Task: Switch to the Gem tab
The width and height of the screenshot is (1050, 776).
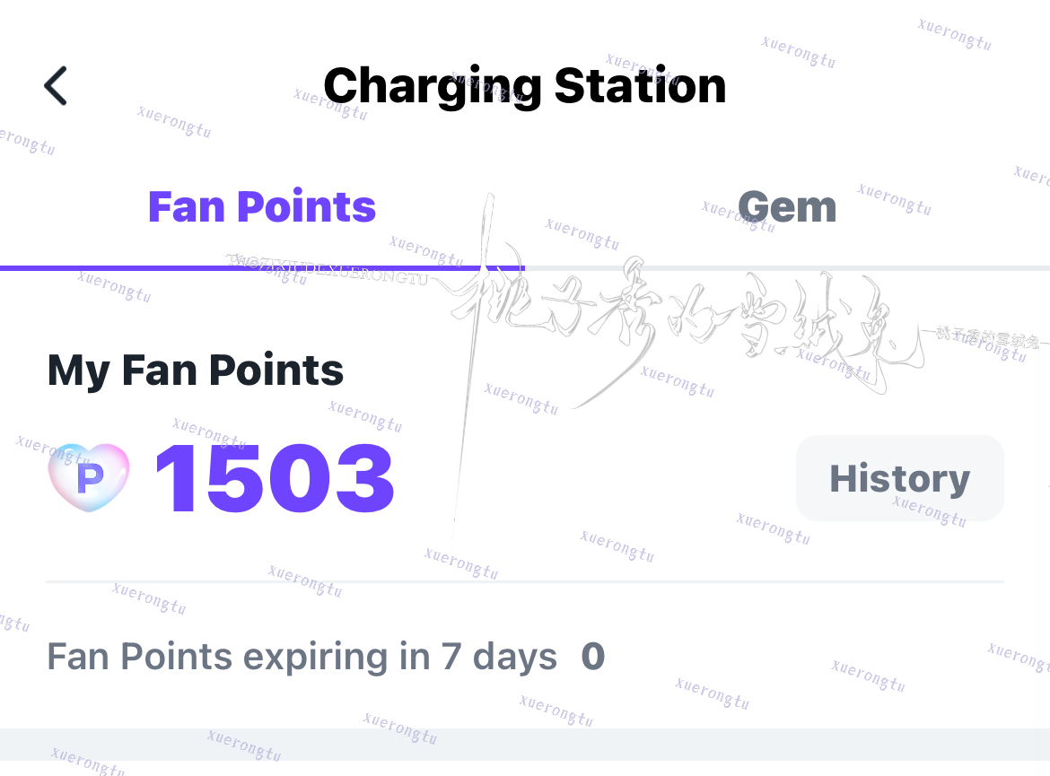Action: point(787,207)
